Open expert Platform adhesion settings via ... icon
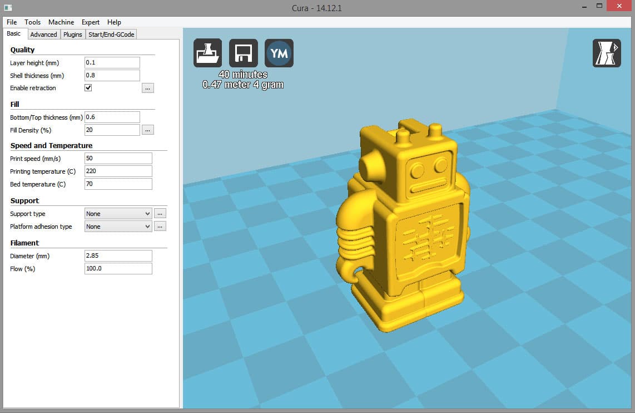 (160, 226)
